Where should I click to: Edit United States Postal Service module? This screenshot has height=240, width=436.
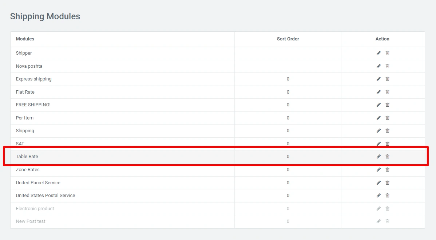point(378,196)
